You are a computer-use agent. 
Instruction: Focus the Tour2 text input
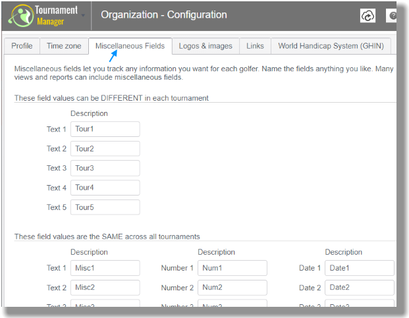(105, 149)
